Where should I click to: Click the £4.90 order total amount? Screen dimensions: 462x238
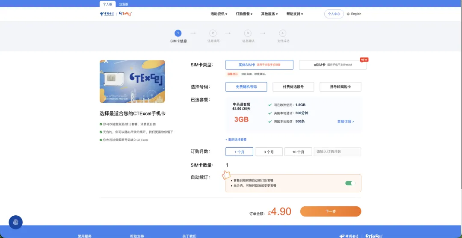[x=280, y=212]
